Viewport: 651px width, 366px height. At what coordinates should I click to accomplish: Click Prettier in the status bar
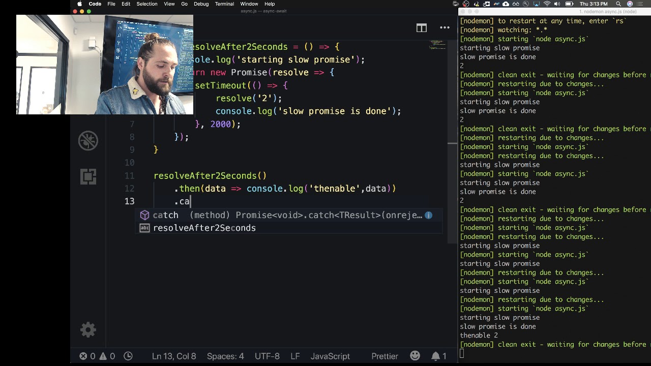click(x=384, y=356)
